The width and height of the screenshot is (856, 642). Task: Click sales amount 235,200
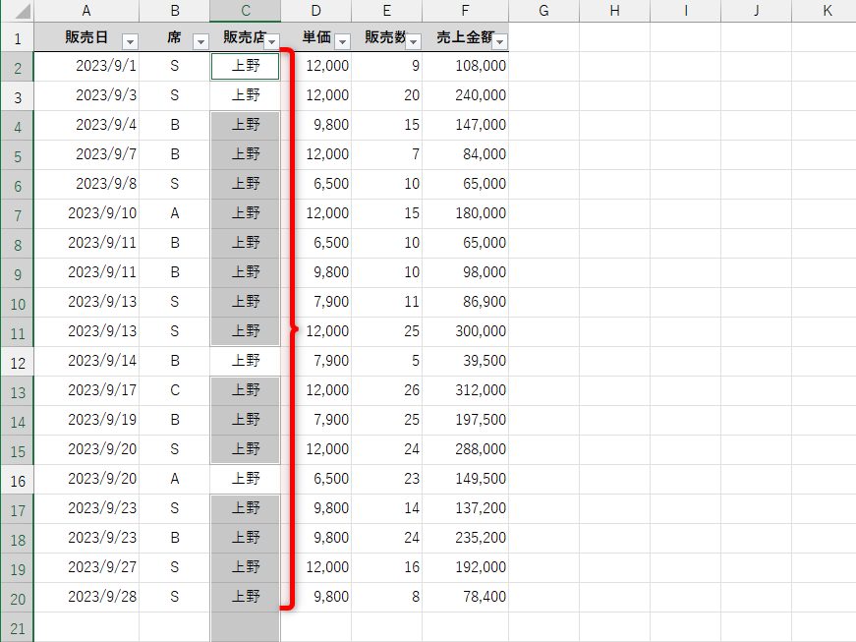(x=465, y=538)
